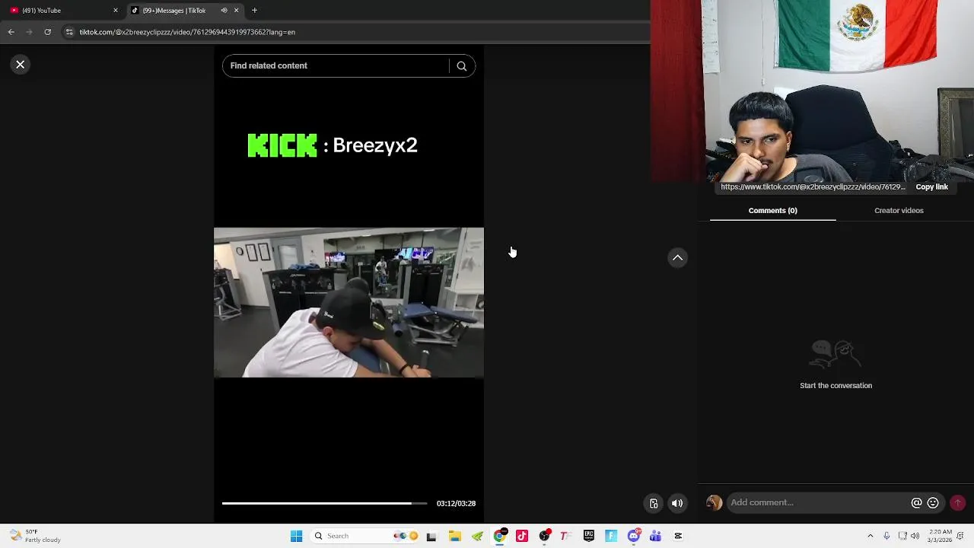Close the TikTok video viewer
The image size is (974, 548).
[21, 65]
